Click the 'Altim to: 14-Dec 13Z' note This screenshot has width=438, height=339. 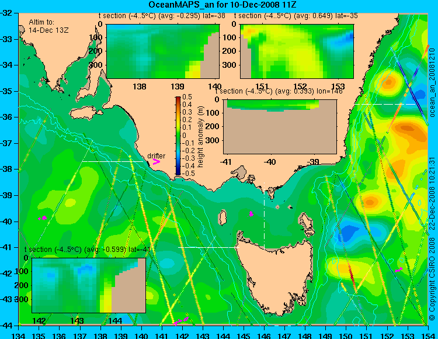pos(48,26)
